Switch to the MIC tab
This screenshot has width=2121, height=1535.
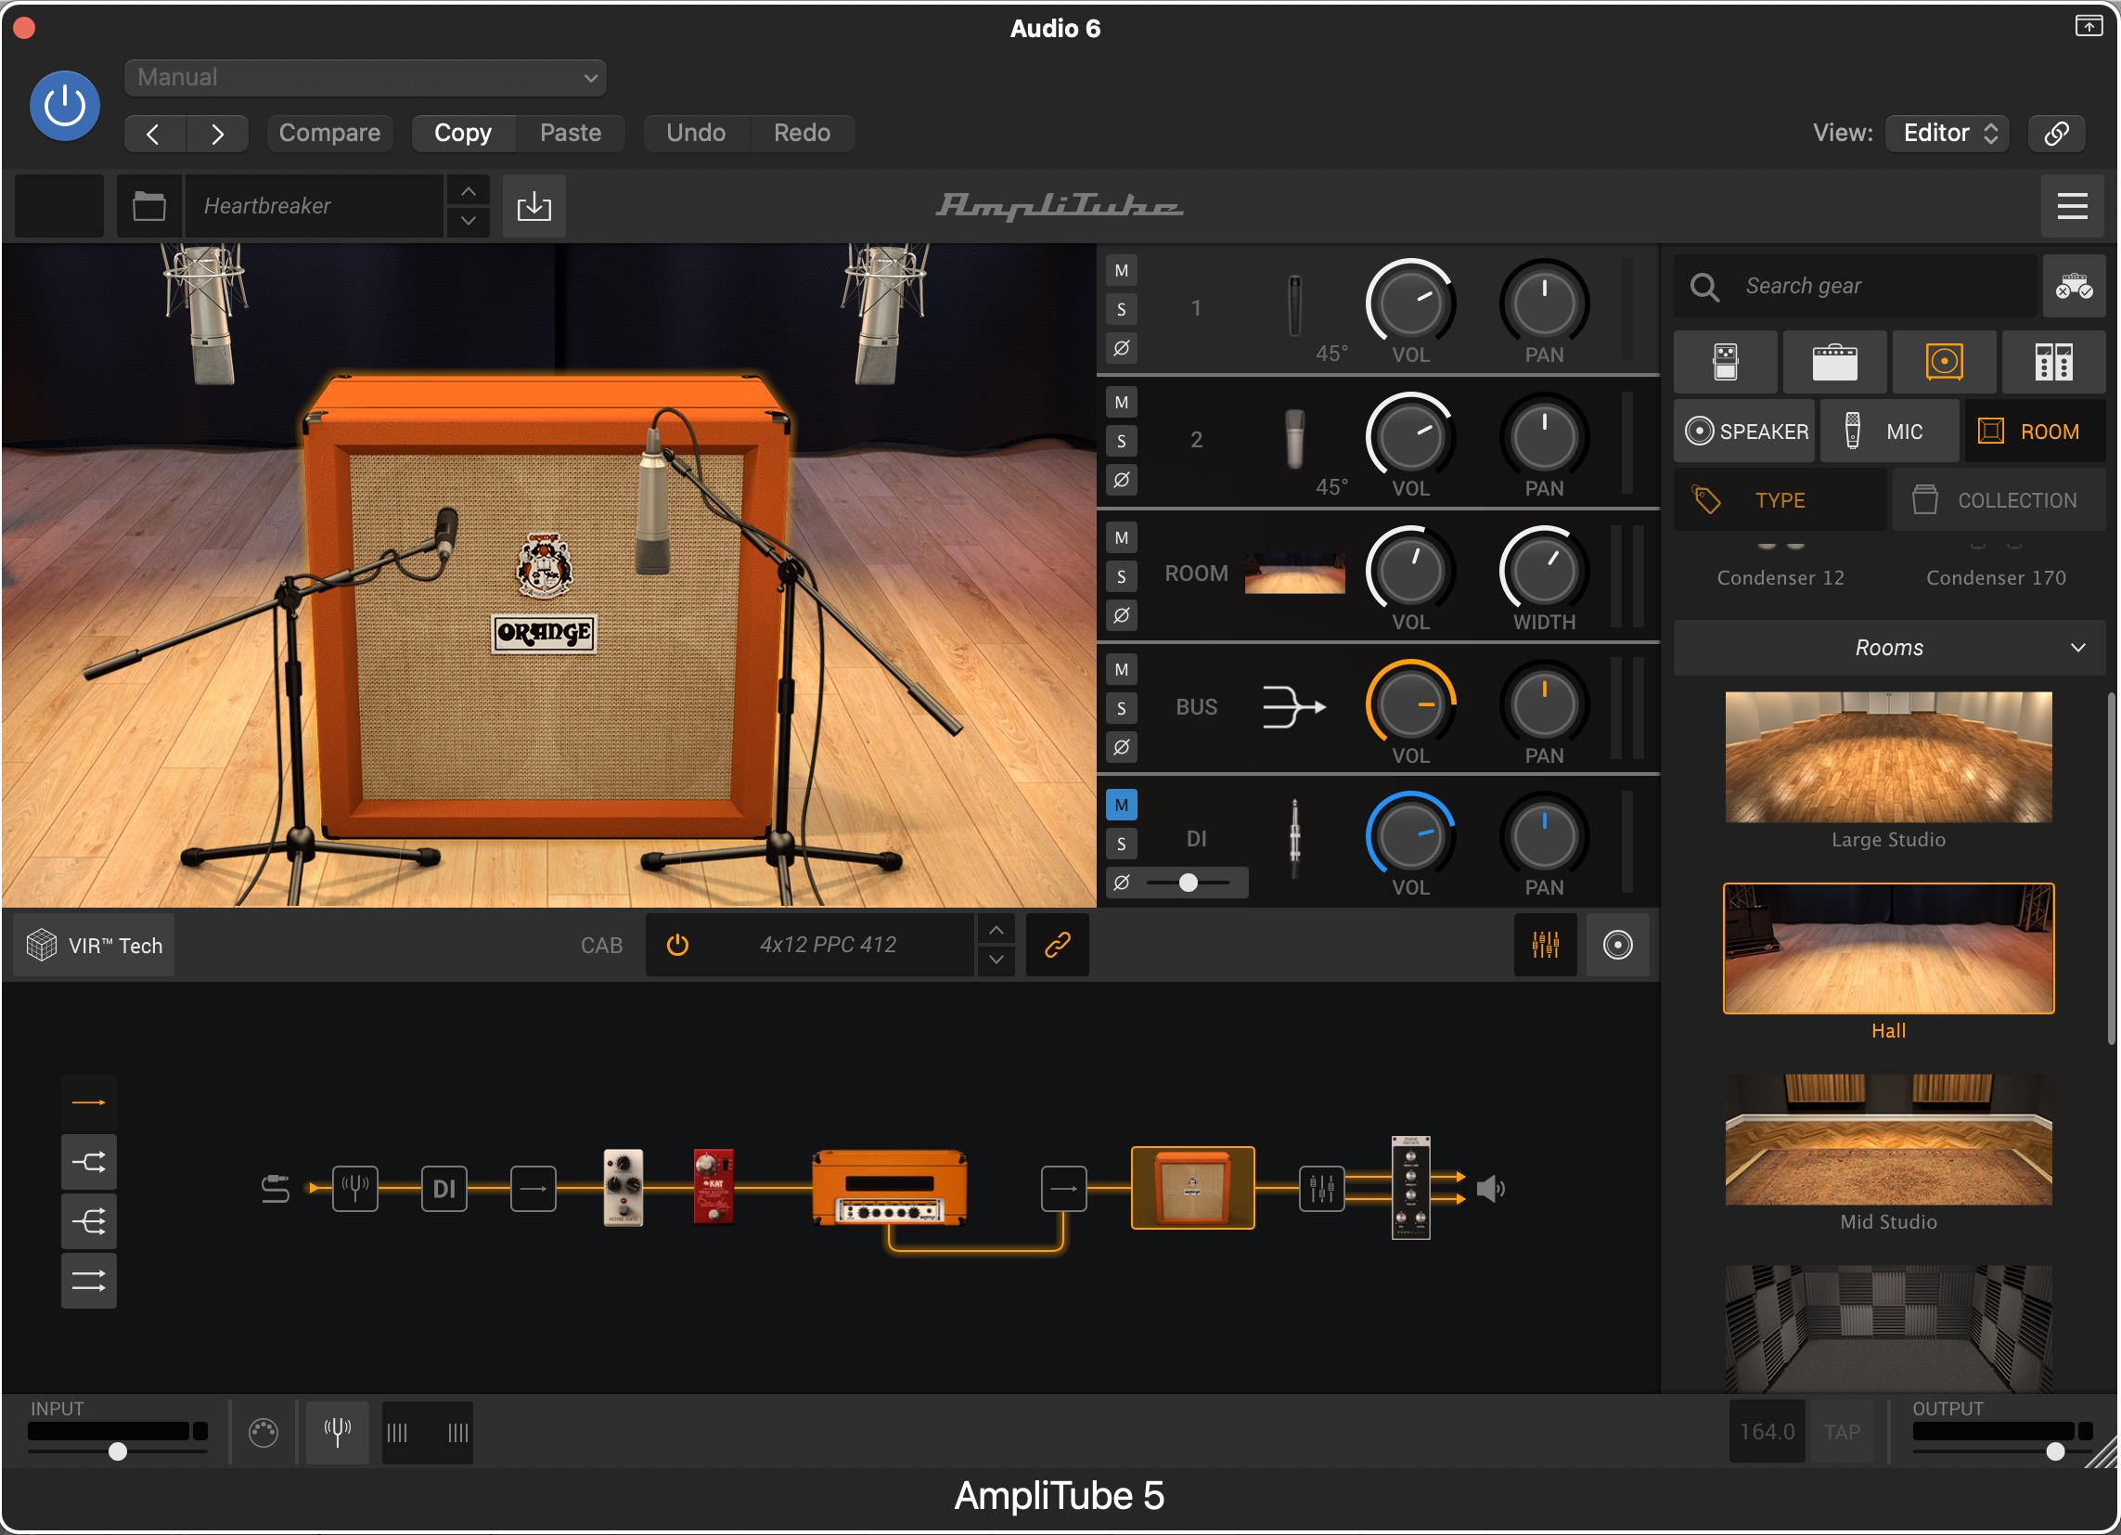1889,432
